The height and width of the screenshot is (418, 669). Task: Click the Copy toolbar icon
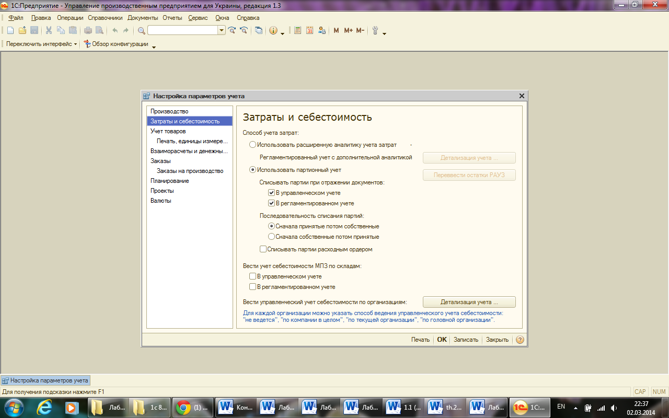[61, 30]
